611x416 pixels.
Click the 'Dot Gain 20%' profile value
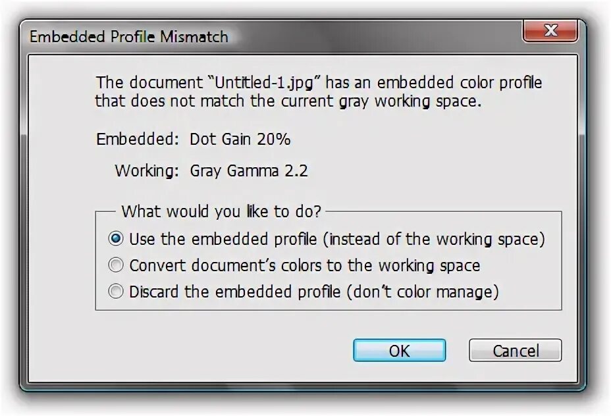pos(240,140)
